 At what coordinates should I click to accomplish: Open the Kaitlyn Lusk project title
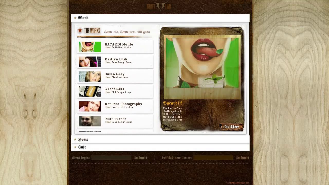tap(116, 59)
